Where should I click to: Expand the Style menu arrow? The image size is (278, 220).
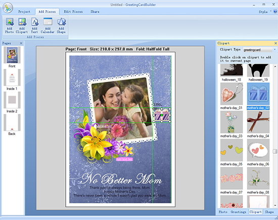click(271, 11)
